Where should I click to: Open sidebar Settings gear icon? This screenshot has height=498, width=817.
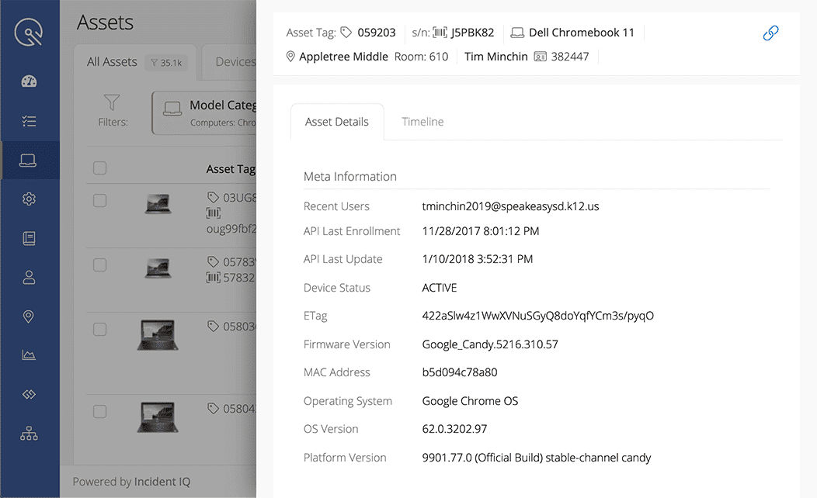30,199
